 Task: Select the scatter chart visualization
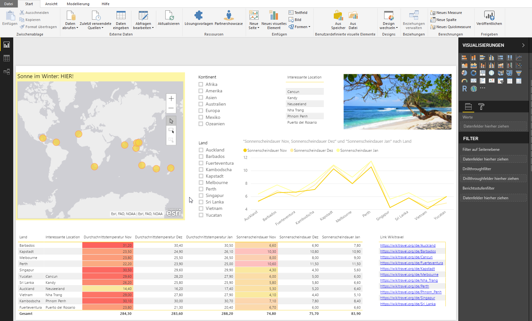(519, 65)
